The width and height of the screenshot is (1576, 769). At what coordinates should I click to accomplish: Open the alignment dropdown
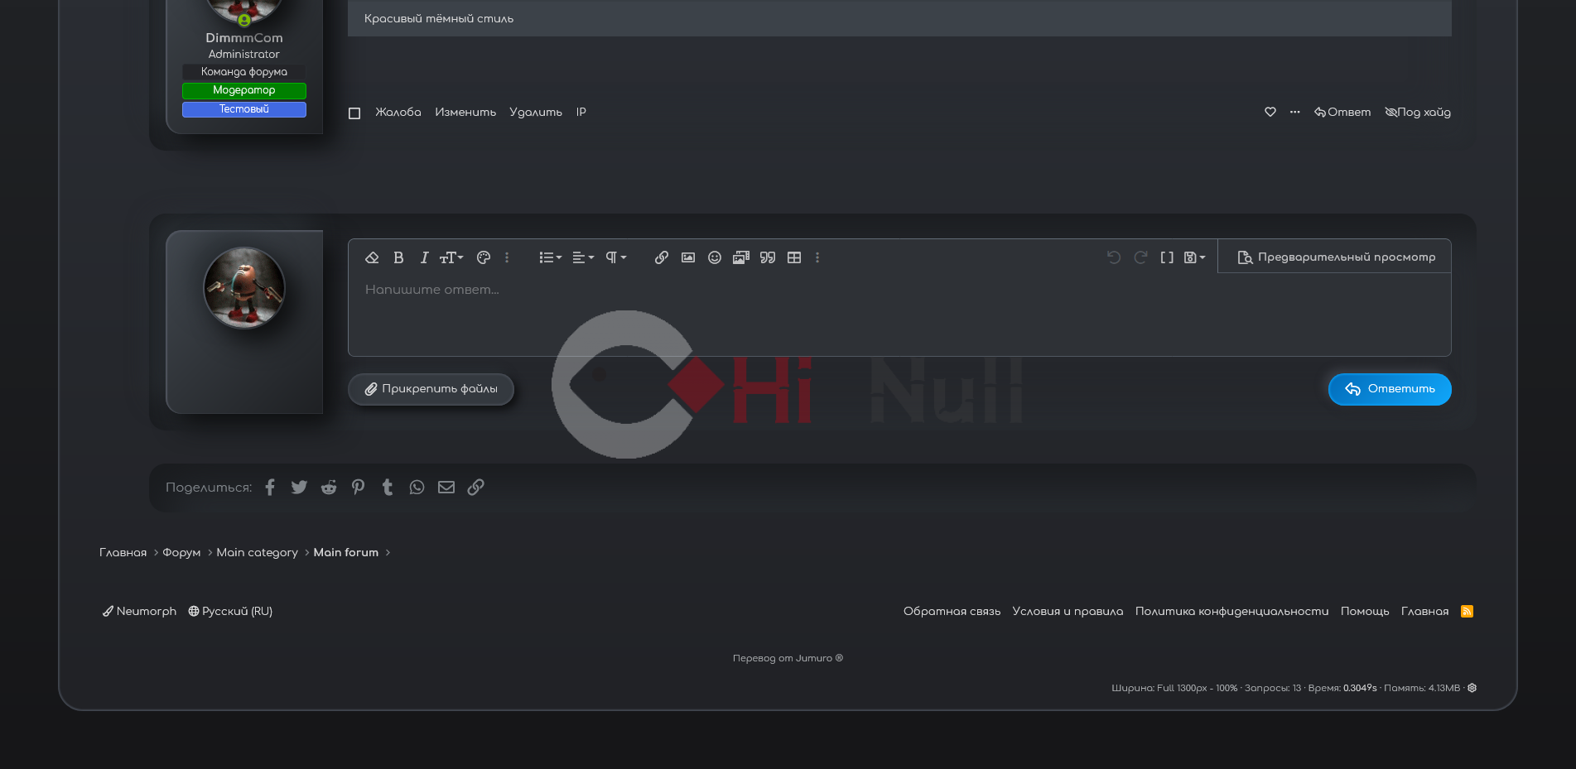click(x=583, y=257)
